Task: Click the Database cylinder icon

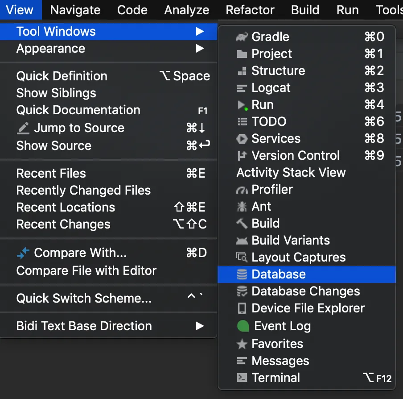Action: pyautogui.click(x=242, y=274)
